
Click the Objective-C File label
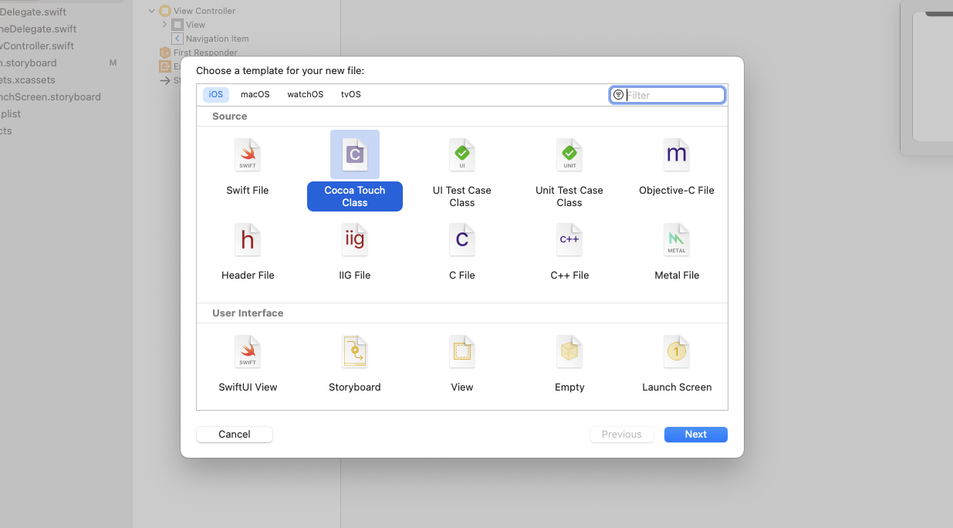click(677, 190)
